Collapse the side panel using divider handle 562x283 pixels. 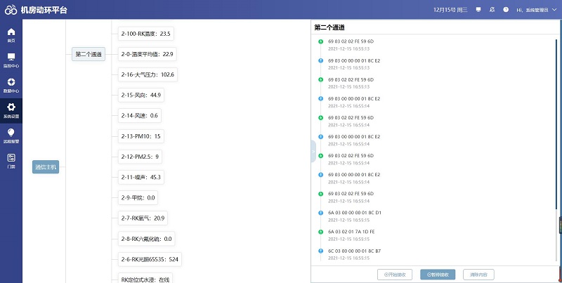click(313, 151)
